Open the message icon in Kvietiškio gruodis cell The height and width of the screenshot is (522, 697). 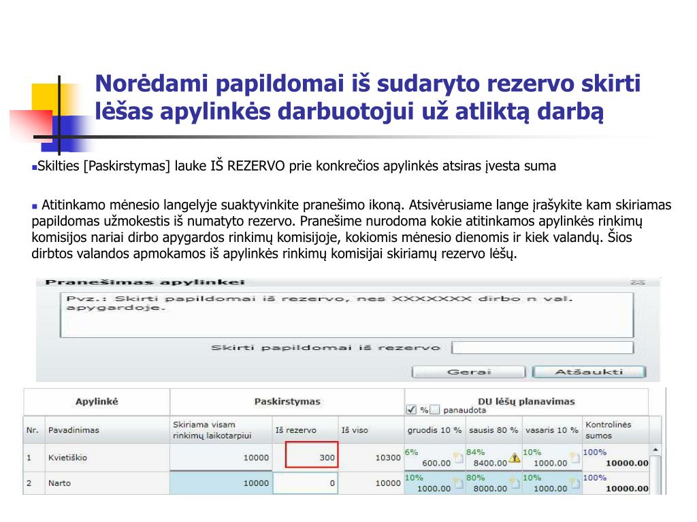(x=457, y=457)
